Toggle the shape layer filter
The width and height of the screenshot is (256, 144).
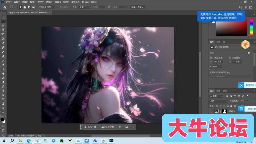(239, 96)
